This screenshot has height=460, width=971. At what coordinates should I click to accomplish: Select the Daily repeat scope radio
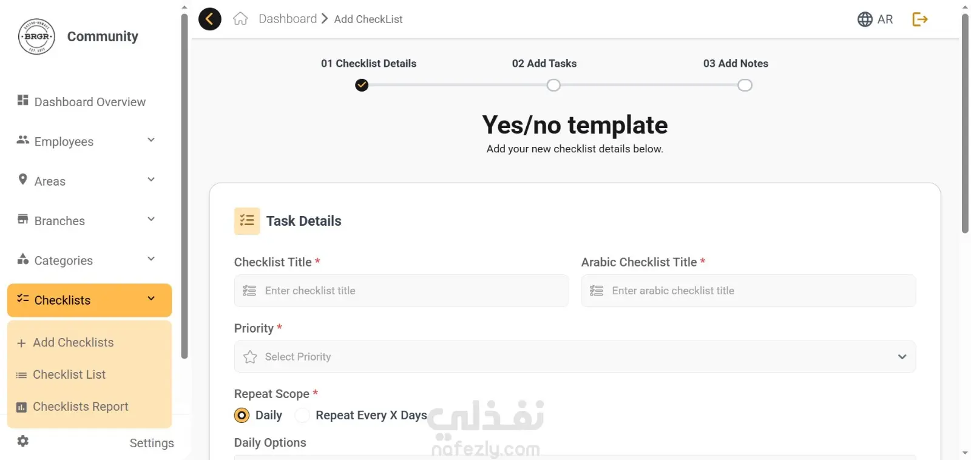point(242,415)
